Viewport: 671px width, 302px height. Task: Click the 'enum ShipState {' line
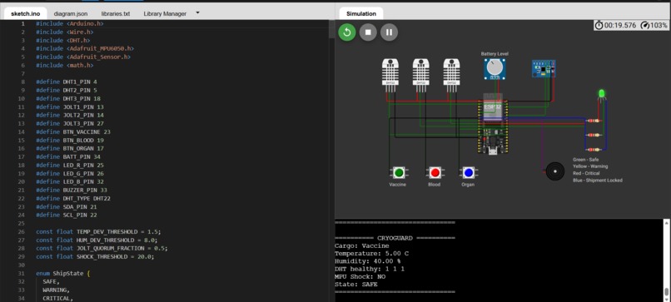click(x=63, y=274)
